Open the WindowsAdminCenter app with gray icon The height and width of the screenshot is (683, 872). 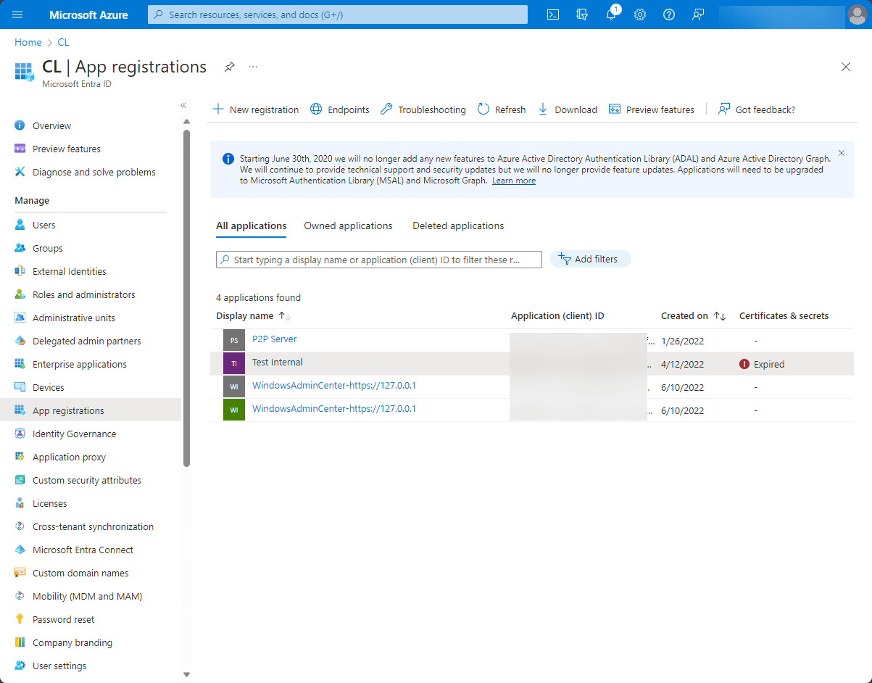334,386
